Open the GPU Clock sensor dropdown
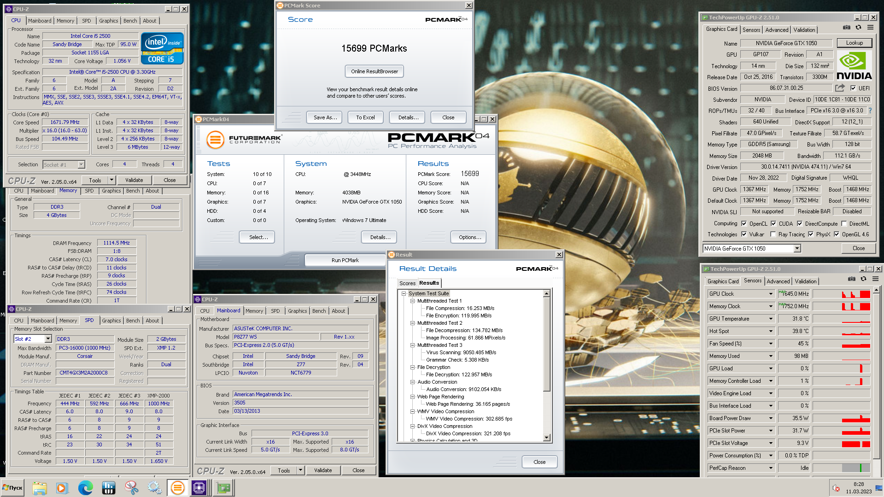This screenshot has width=884, height=497. click(771, 294)
